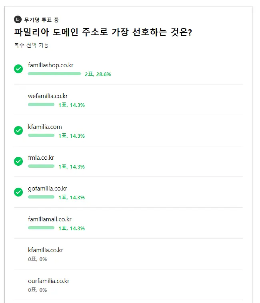Click 1표, 14.3% under gofamilia.co.kr
This screenshot has height=303, width=260.
click(x=72, y=197)
